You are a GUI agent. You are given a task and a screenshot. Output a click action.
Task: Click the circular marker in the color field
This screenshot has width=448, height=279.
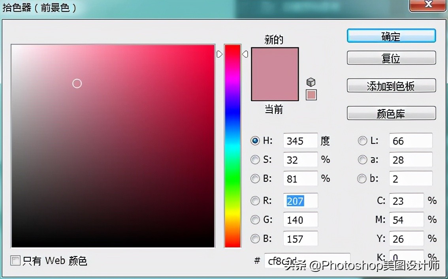click(77, 83)
